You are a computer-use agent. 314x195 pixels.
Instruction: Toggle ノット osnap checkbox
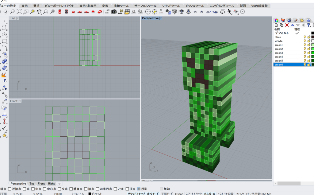click(115, 189)
